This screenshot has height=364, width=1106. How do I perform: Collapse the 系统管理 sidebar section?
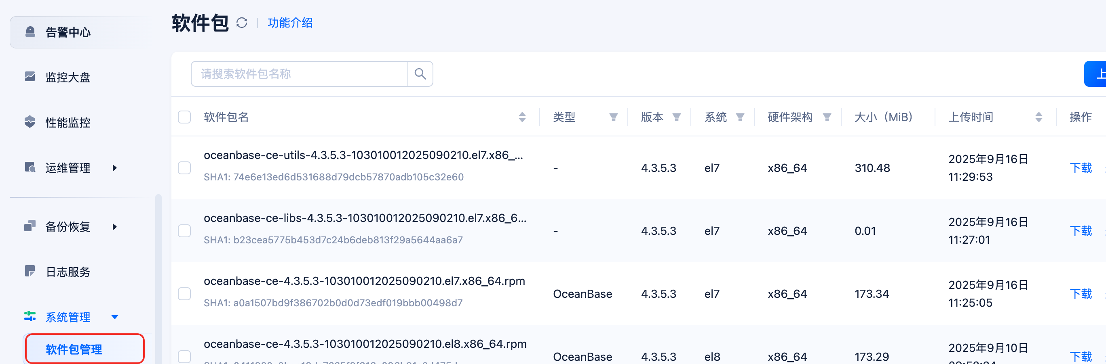point(115,317)
